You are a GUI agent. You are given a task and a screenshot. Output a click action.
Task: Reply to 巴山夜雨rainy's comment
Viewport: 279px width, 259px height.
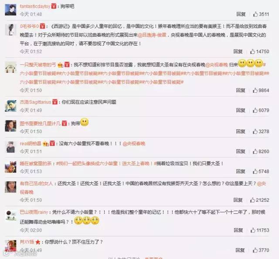click(238, 230)
